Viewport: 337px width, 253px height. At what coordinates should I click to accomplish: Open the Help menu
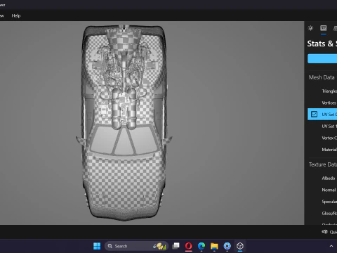(16, 15)
